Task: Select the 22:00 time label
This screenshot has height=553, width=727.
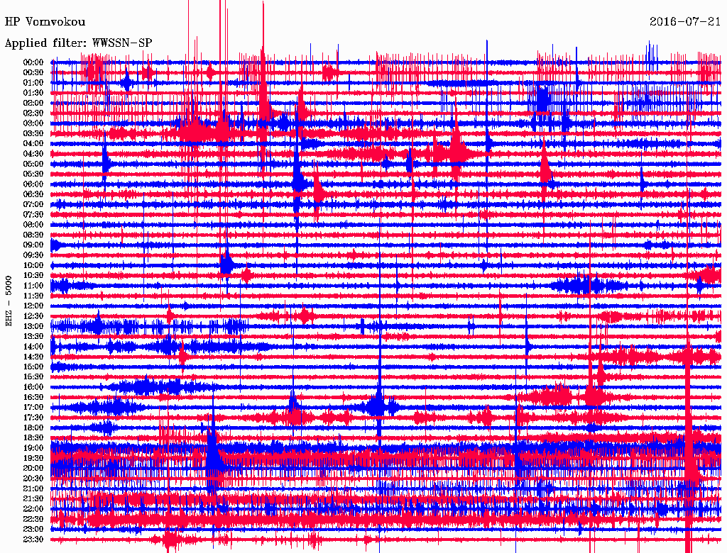Action: point(33,509)
